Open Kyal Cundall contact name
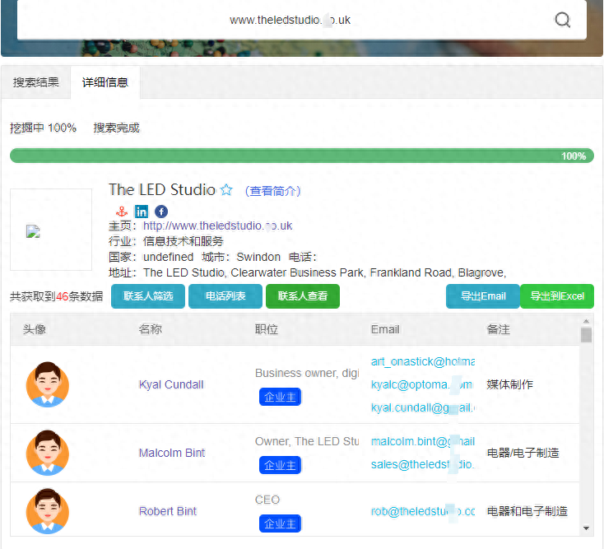This screenshot has width=604, height=549. pyautogui.click(x=171, y=384)
